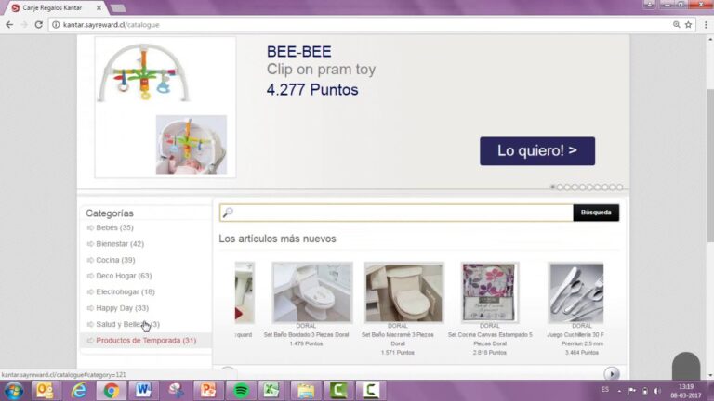Screen dimensions: 714x401
Task: Open the Windows Start menu
Action: (14, 391)
